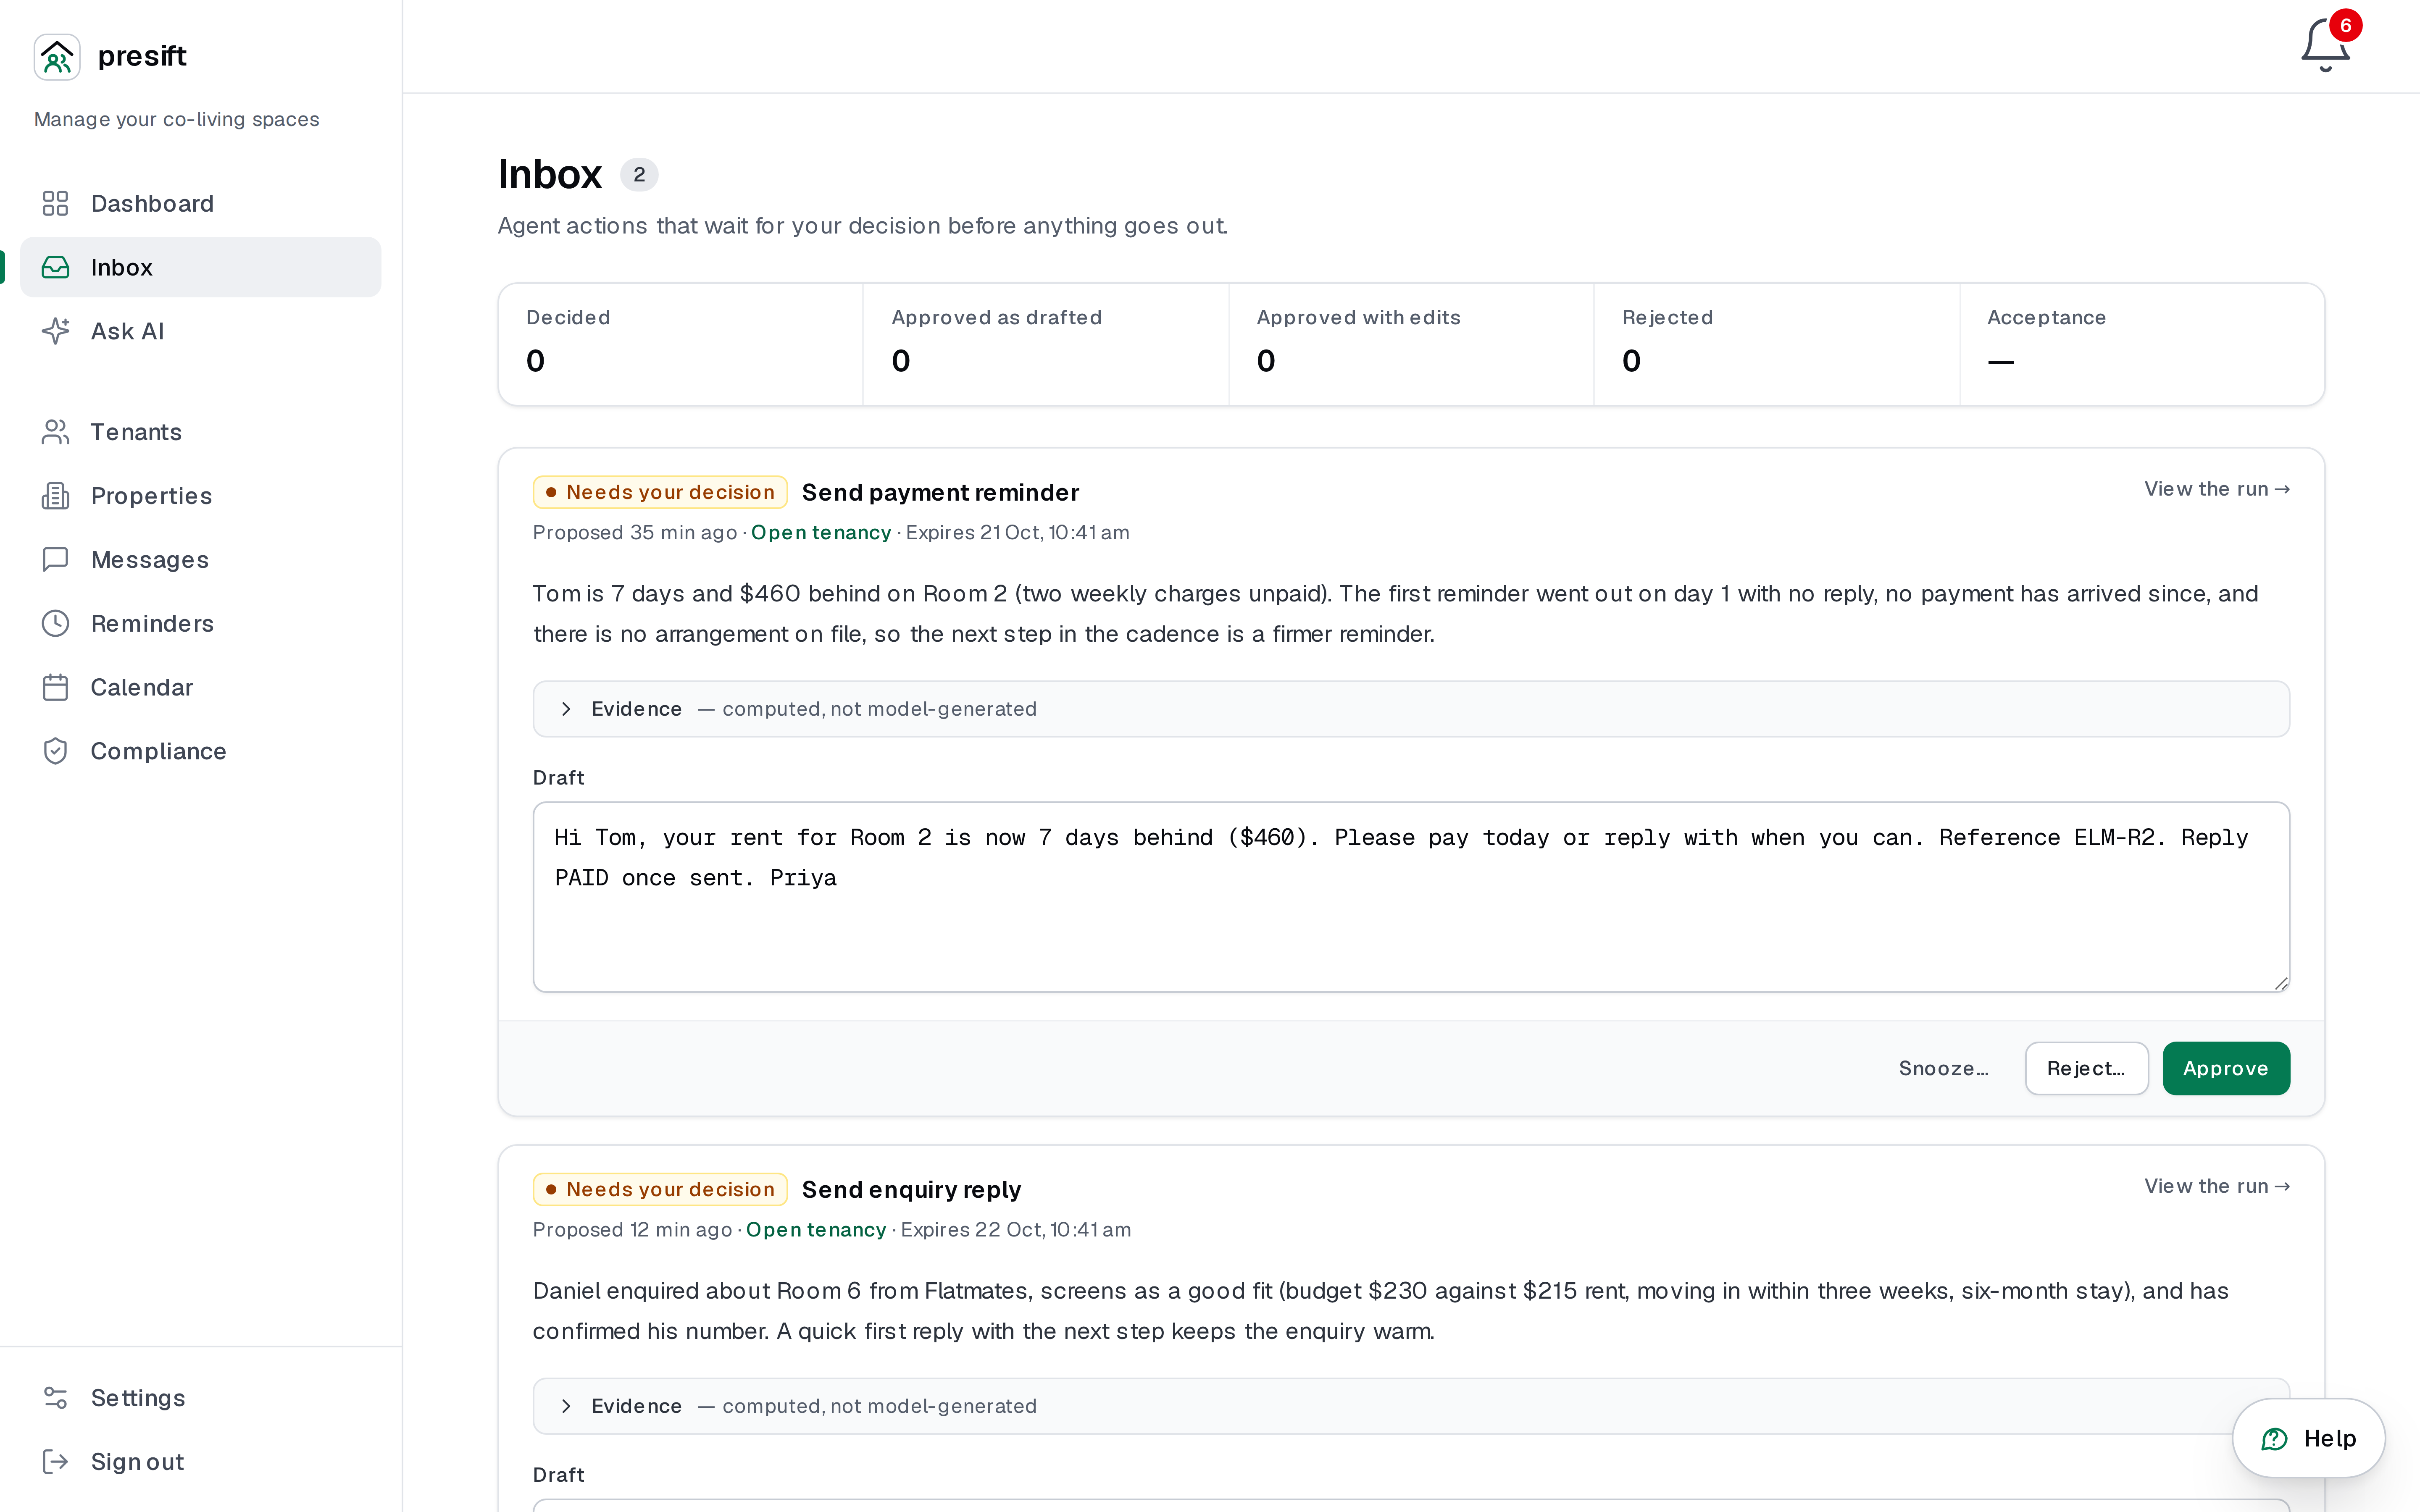
Task: Expand Evidence chevron in payment reminder card
Action: point(566,709)
